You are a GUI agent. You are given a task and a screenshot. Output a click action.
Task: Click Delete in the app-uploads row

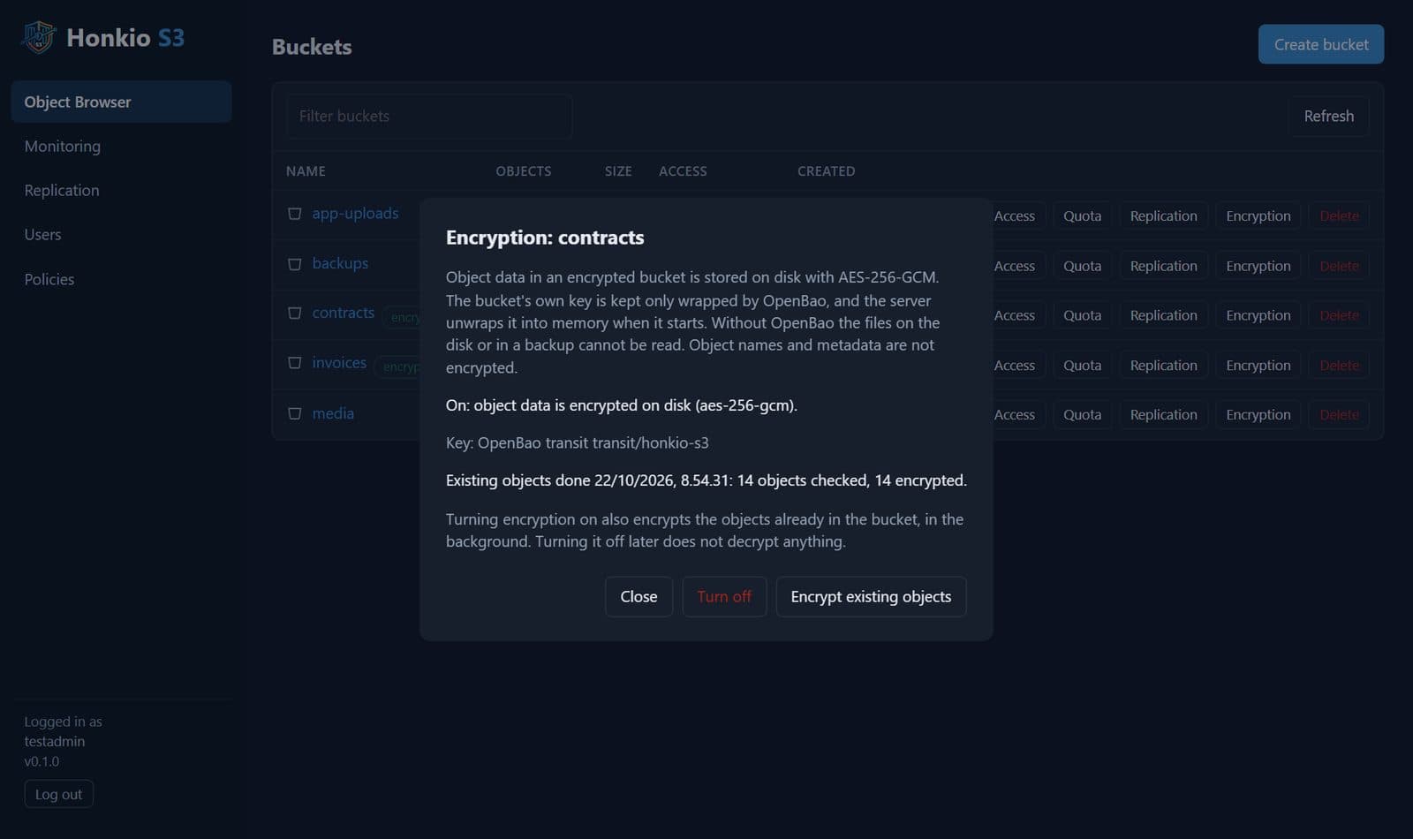coord(1339,215)
